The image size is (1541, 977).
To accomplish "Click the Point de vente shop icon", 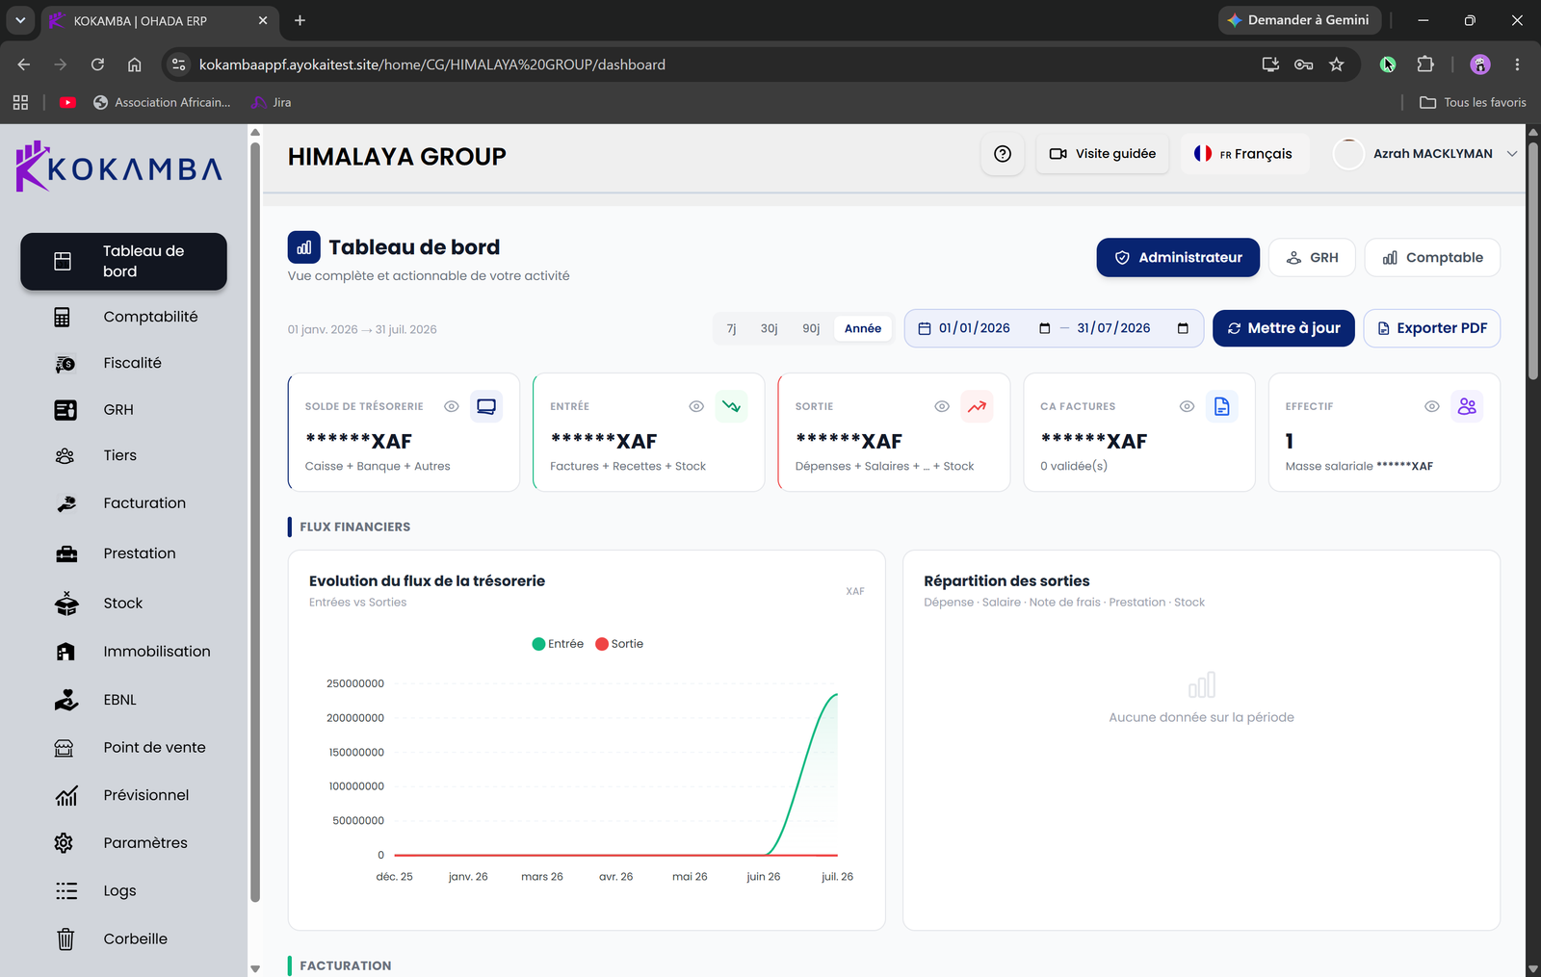I will pyautogui.click(x=64, y=748).
